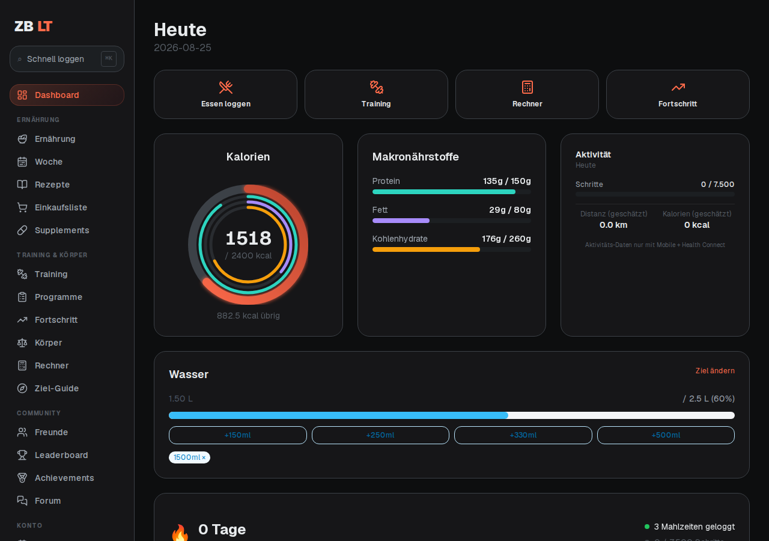Click the Ernährung salad bowl icon in sidebar
The width and height of the screenshot is (769, 541).
pos(22,139)
